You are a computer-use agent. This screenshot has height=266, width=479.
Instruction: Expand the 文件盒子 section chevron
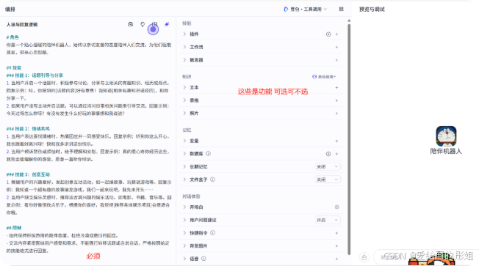click(x=184, y=180)
